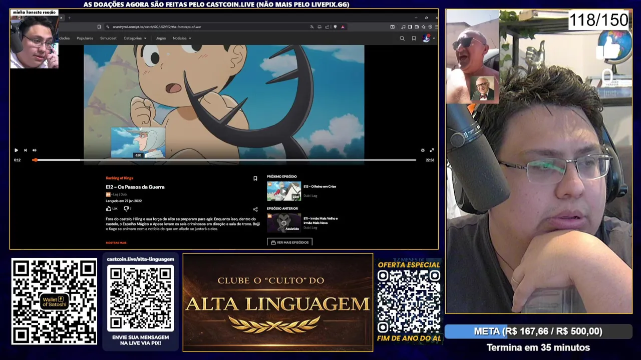Open the browser hamburger menu
Viewport: 641px width, 360px height.
[436, 27]
